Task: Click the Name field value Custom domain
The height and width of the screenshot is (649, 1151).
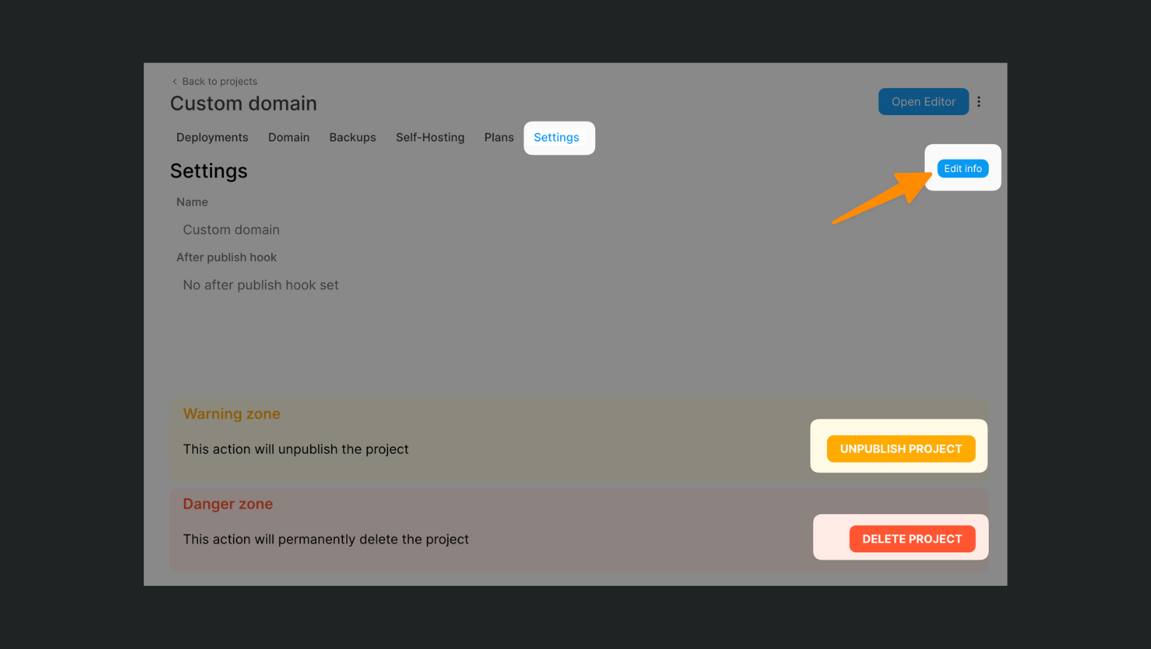Action: coord(231,230)
